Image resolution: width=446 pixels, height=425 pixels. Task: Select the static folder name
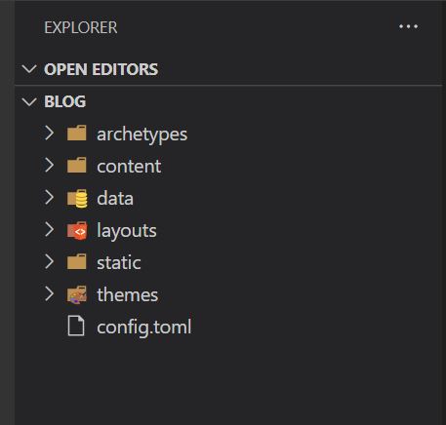(119, 262)
